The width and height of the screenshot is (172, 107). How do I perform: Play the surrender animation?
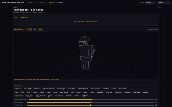(x=100, y=93)
